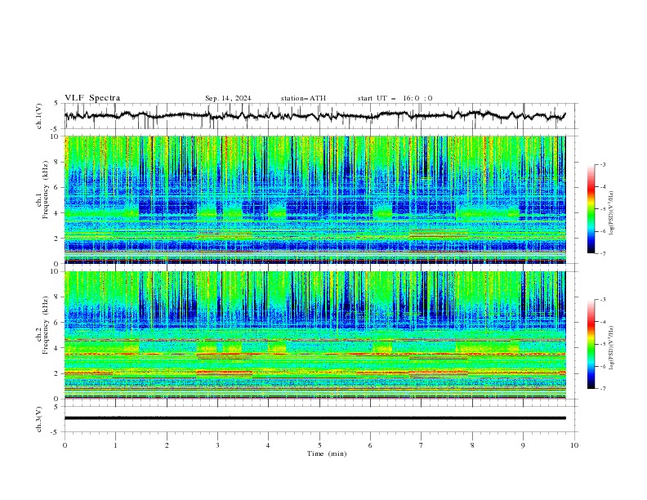Click the "0" tick on time axis
Screen dimensions: 647x500
pos(65,445)
